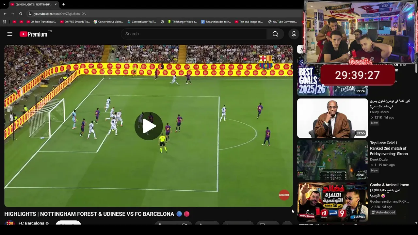Open the 'Repartition des tach...' bookmark

click(x=216, y=22)
